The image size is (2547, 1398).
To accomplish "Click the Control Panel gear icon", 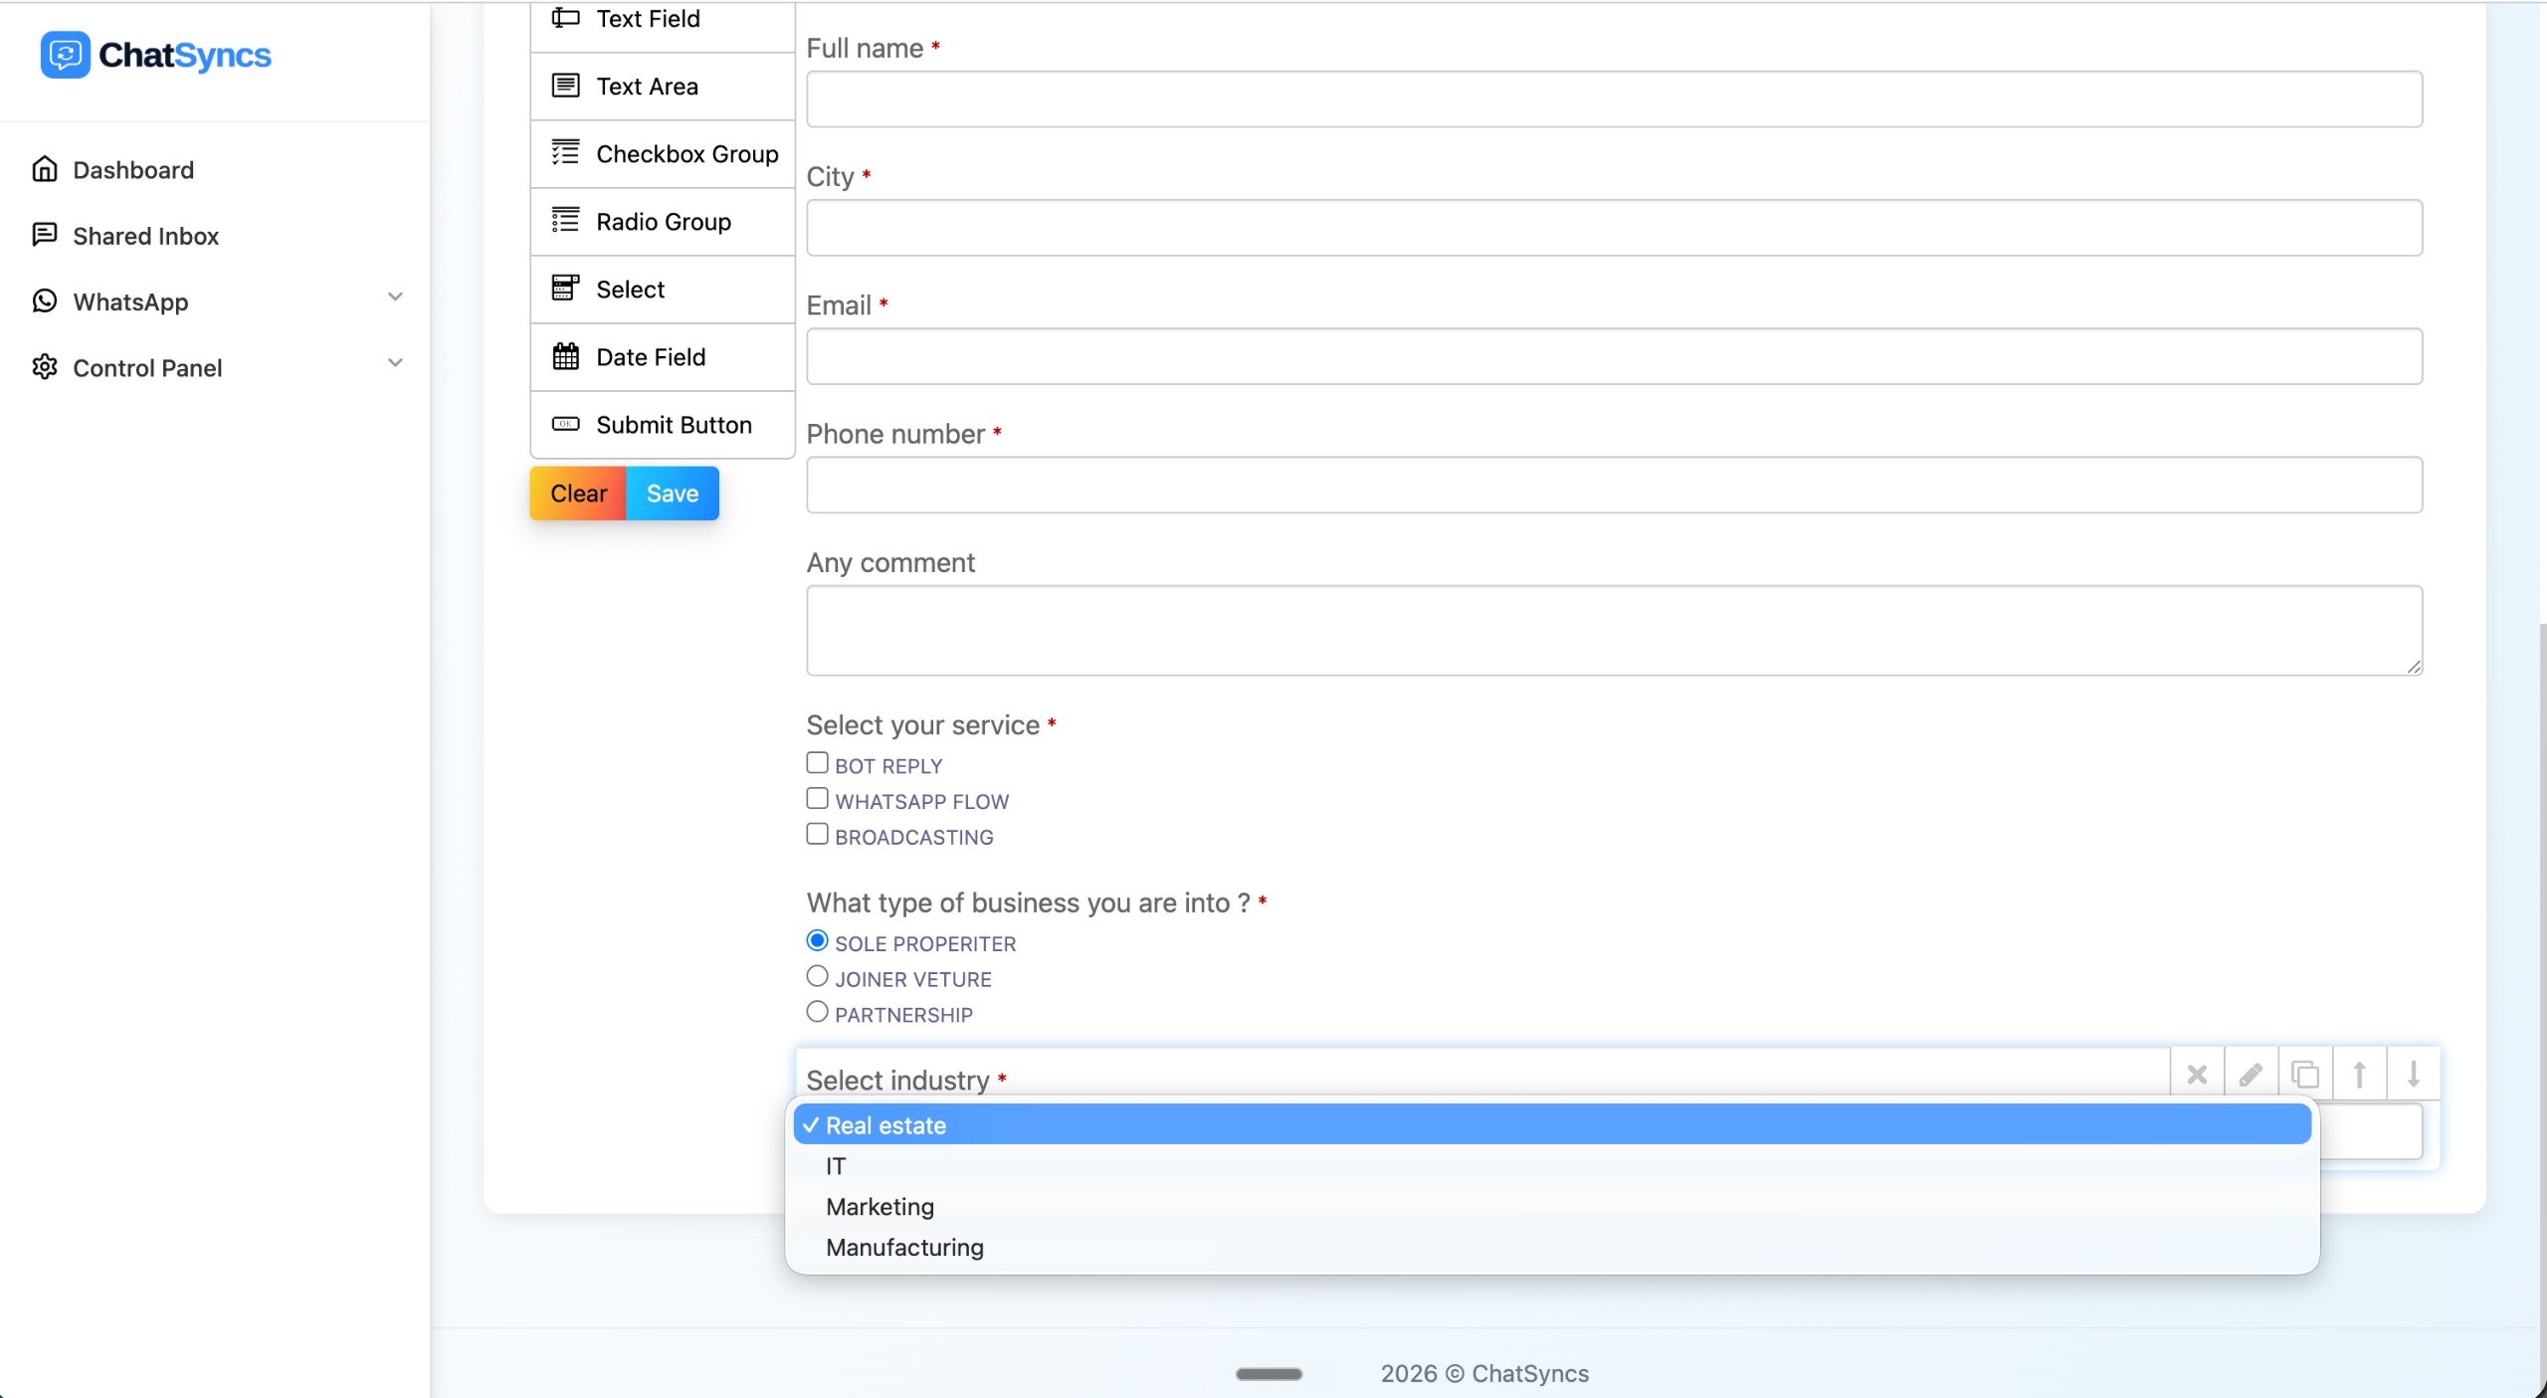I will pos(45,366).
